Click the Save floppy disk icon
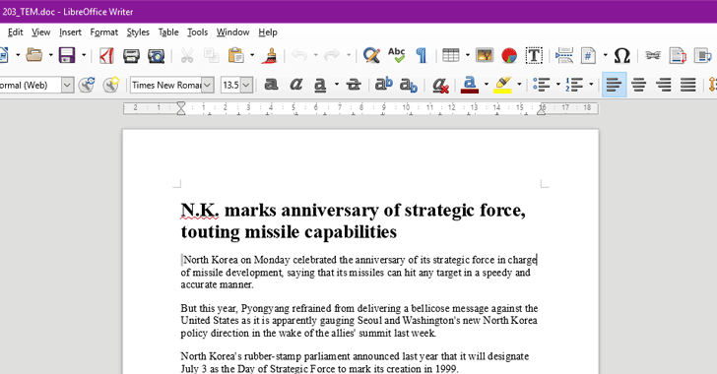717x374 pixels. click(67, 56)
